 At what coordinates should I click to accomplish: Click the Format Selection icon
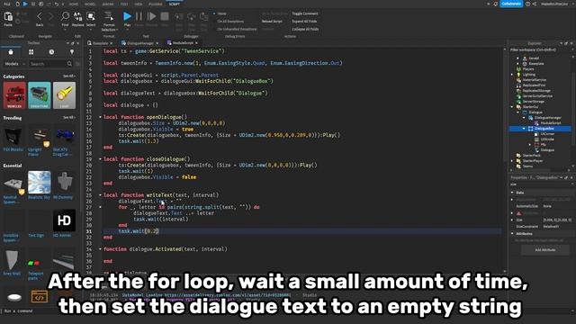tap(109, 16)
